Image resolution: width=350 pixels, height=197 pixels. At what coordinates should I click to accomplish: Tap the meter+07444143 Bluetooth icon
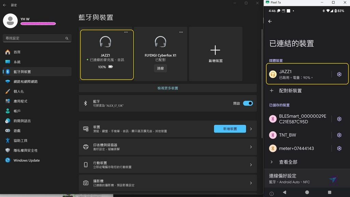pyautogui.click(x=273, y=149)
